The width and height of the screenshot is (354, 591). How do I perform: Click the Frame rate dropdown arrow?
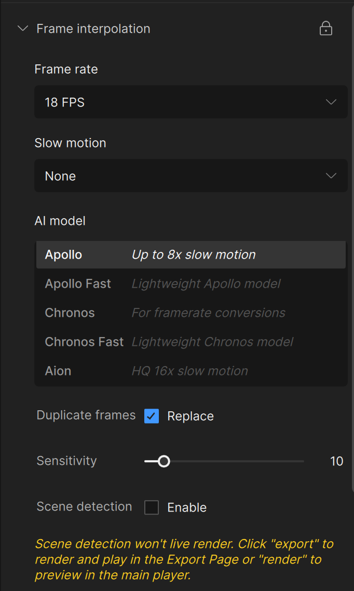[x=331, y=102]
